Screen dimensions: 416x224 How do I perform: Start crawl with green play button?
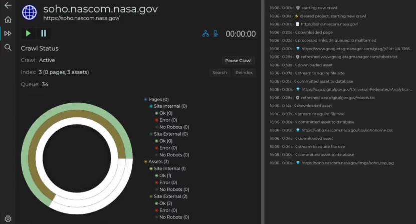(x=28, y=34)
